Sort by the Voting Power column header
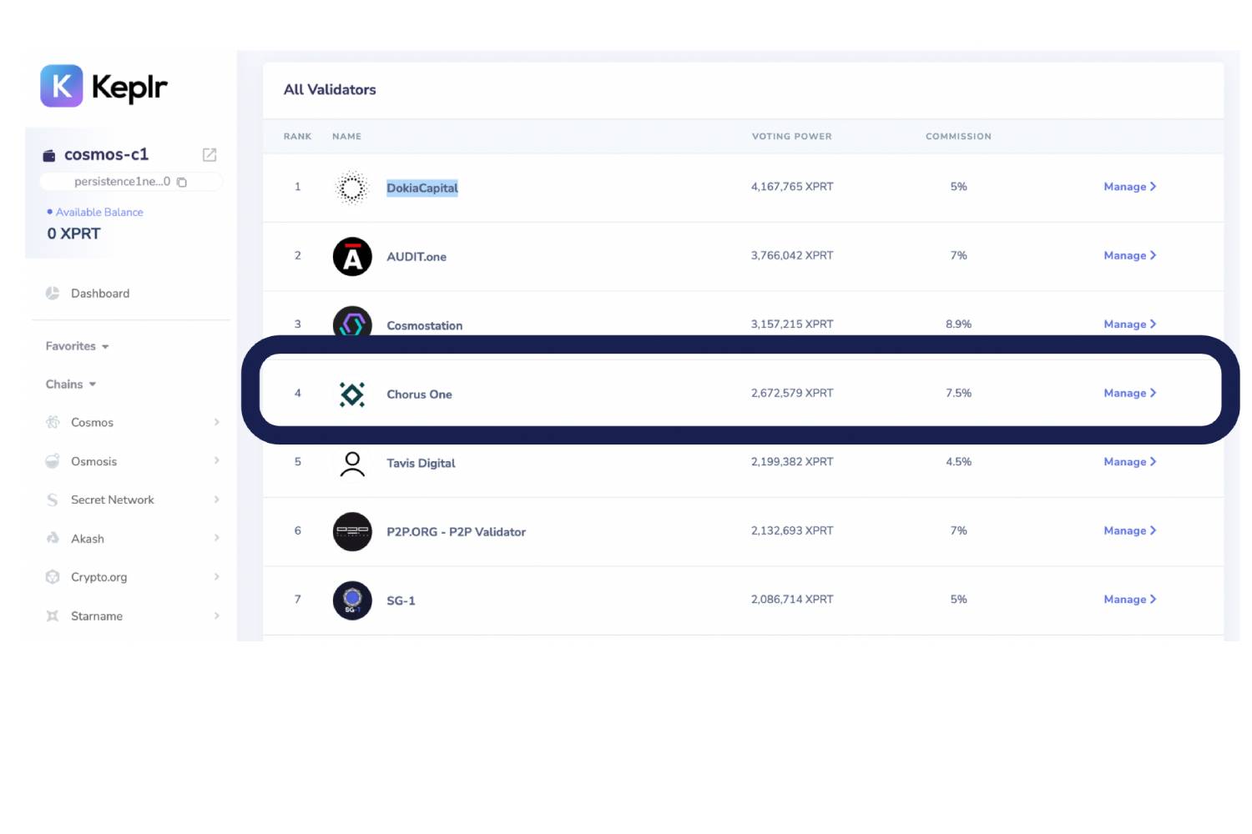 (792, 137)
